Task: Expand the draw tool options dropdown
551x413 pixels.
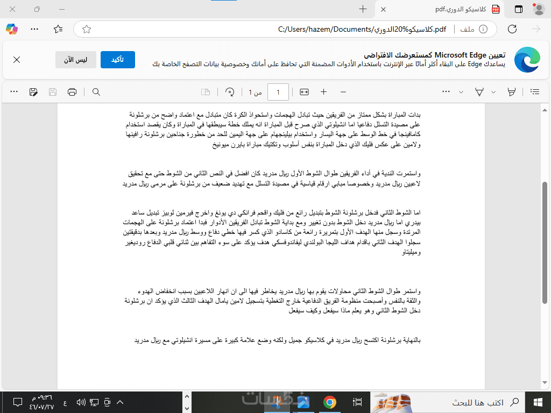Action: pyautogui.click(x=461, y=92)
